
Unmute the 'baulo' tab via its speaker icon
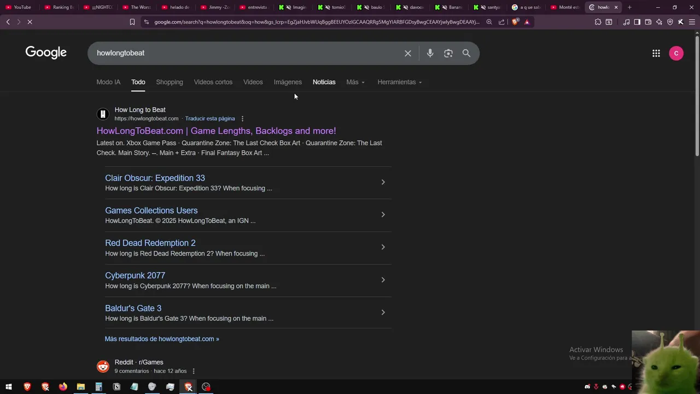[x=366, y=7]
